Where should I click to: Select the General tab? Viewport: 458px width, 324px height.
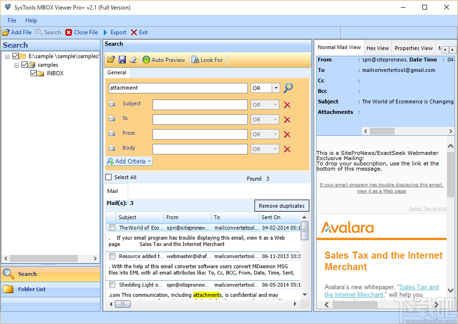pyautogui.click(x=117, y=72)
